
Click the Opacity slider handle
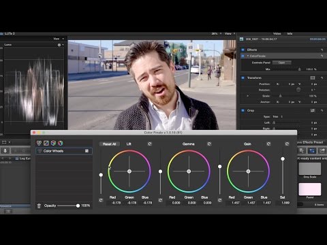(78, 206)
